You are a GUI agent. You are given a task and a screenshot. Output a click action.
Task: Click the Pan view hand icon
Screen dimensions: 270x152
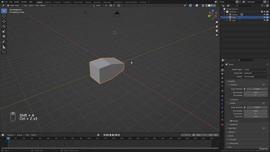pyautogui.click(x=216, y=27)
